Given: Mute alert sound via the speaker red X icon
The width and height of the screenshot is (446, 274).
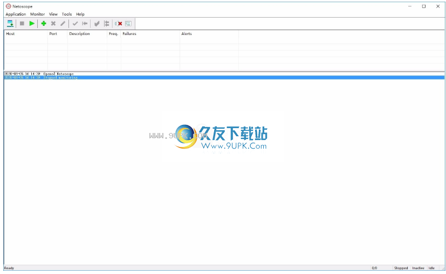Looking at the screenshot, I should (119, 24).
